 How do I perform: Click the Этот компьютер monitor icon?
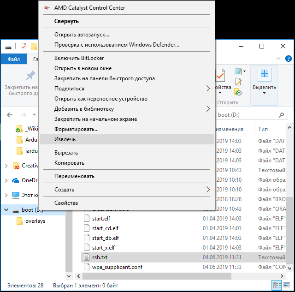(16, 195)
